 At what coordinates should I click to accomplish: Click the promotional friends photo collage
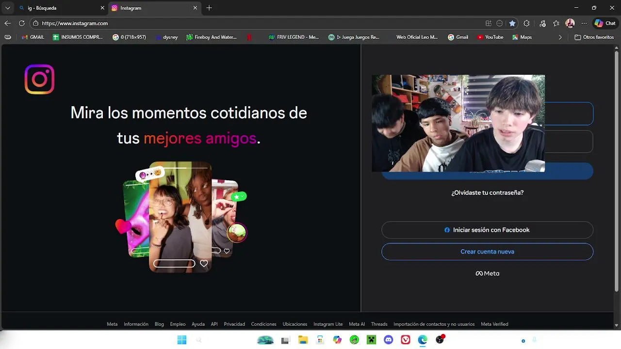point(181,217)
